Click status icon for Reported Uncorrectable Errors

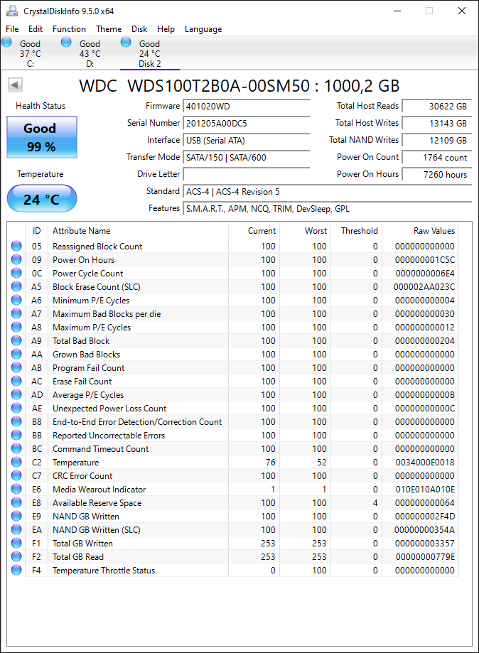[x=16, y=435]
